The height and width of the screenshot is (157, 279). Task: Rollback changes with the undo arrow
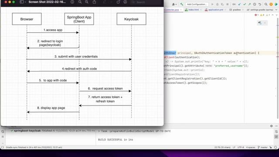coord(260,4)
